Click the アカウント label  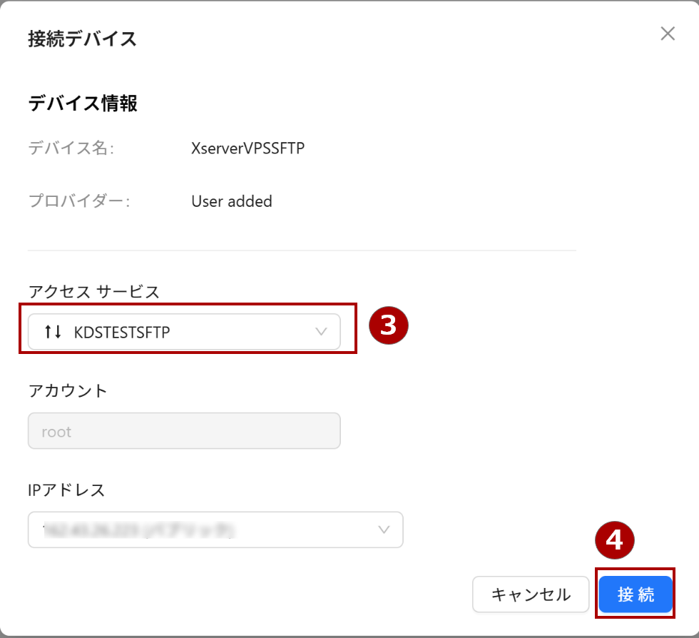68,390
